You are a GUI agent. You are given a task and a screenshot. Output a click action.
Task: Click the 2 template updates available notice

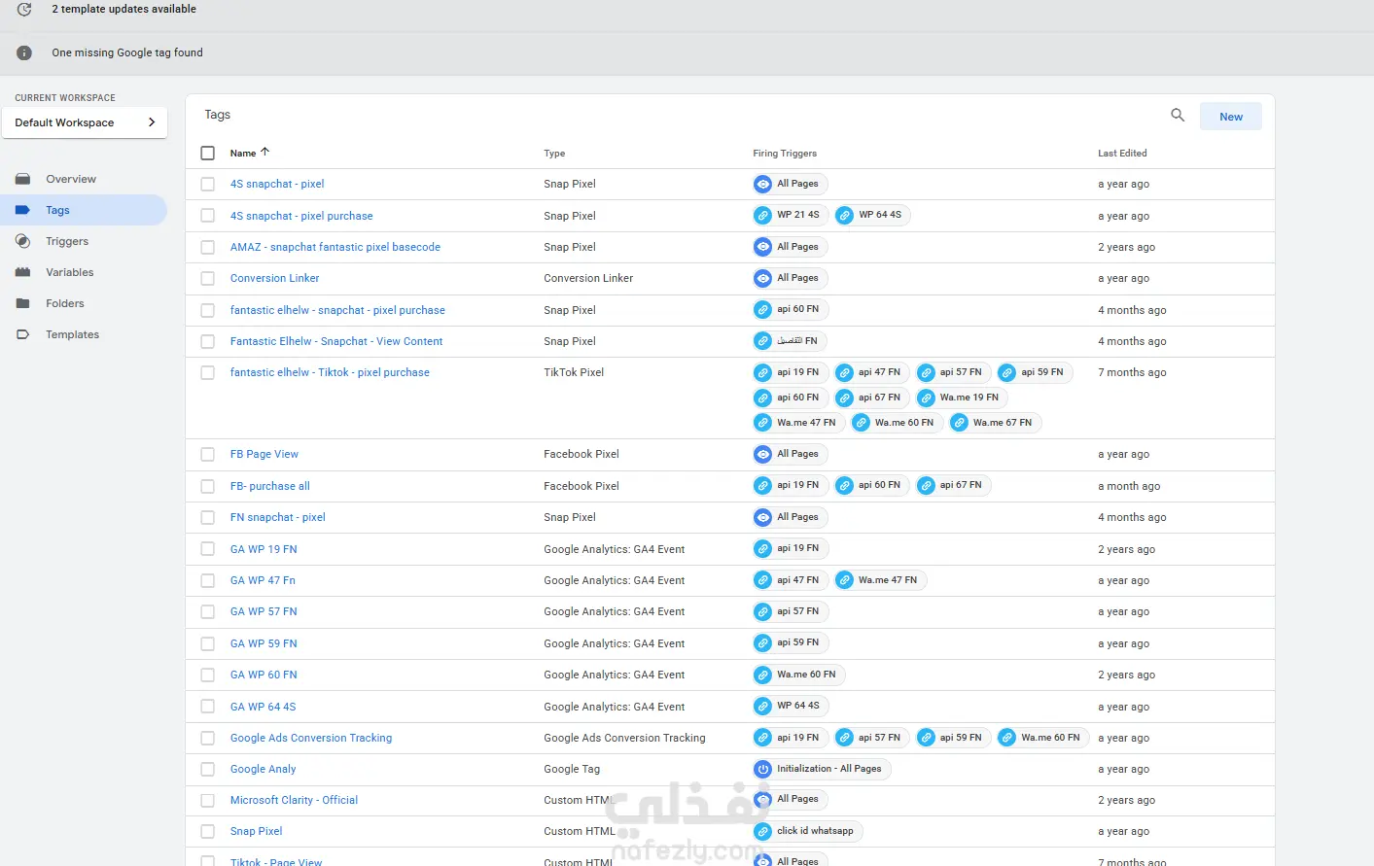coord(124,9)
